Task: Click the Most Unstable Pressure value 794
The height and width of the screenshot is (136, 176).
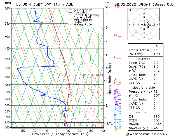Action: pos(157,92)
